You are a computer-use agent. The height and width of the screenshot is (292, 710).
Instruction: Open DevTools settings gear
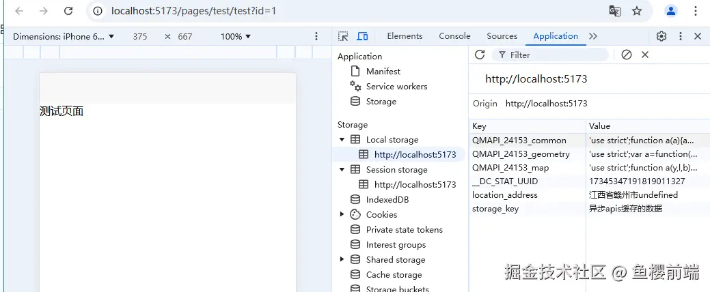click(661, 36)
